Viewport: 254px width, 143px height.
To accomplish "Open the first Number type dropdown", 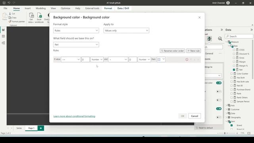I will 97,60.
